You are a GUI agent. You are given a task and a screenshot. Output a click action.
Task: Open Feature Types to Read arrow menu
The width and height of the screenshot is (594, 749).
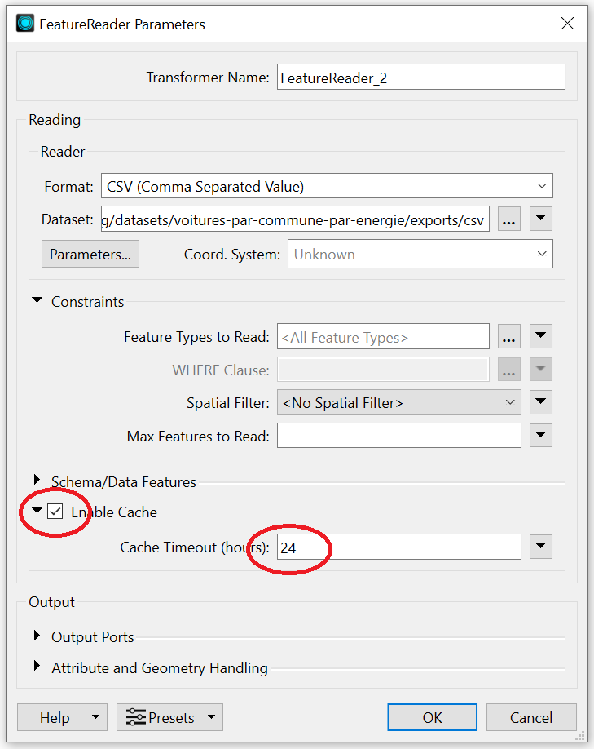pos(540,336)
